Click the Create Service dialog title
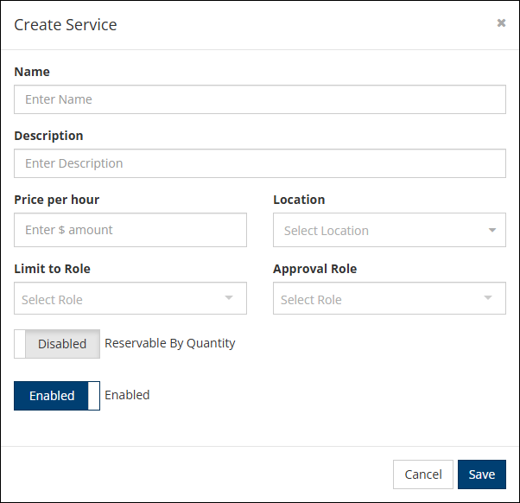The height and width of the screenshot is (503, 520). (66, 24)
